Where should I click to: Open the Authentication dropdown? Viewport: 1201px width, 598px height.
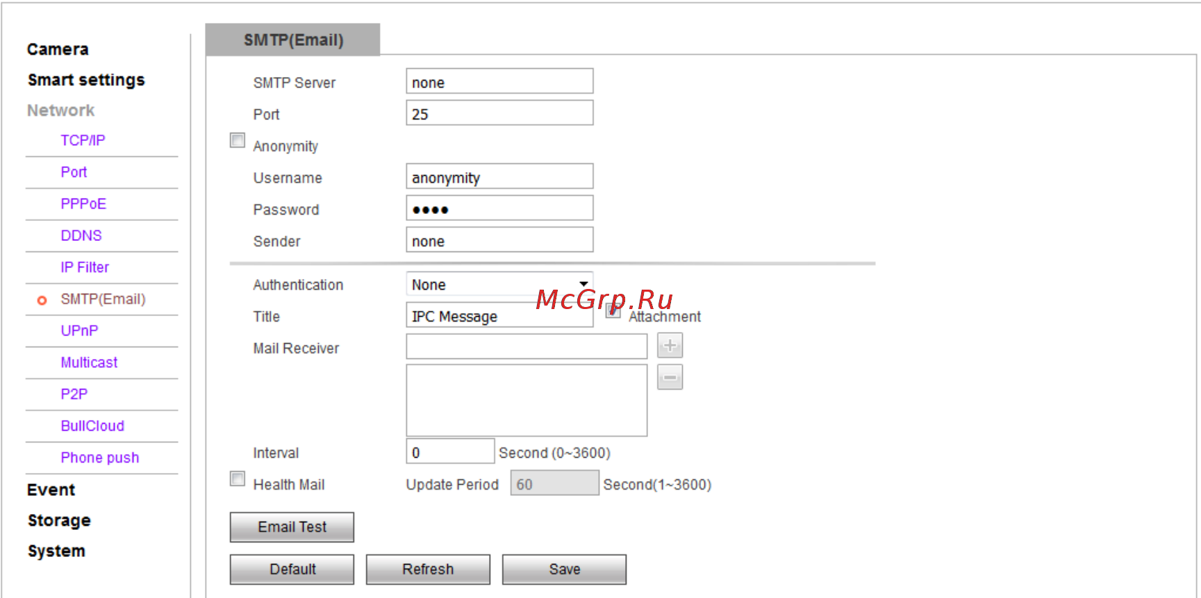[x=499, y=285]
